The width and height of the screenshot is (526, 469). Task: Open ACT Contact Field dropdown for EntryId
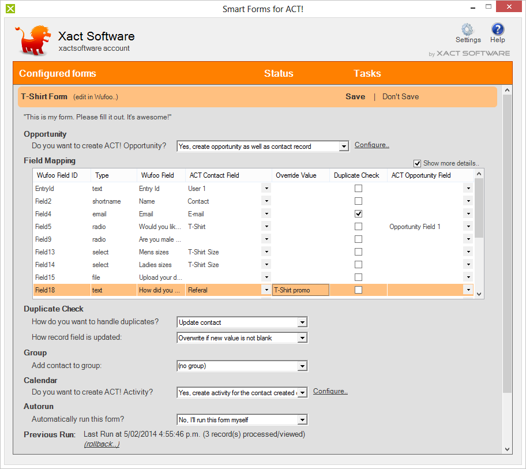pos(266,189)
